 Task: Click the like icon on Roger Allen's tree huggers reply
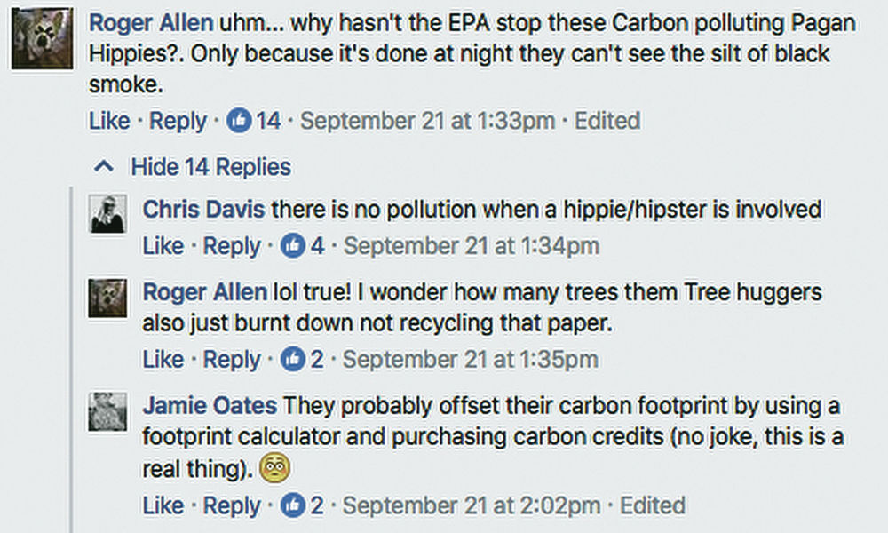293,360
